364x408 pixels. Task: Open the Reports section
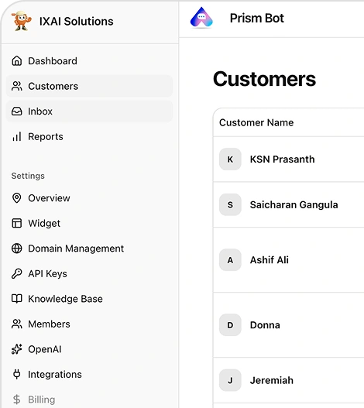point(89,136)
